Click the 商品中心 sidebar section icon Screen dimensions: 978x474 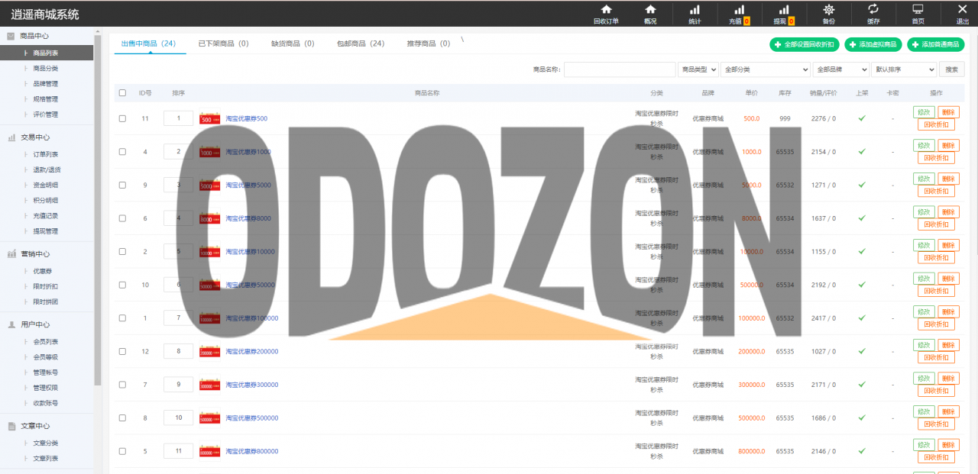pos(11,36)
